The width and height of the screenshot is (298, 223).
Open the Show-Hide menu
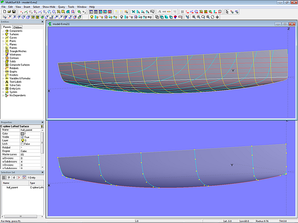point(50,7)
